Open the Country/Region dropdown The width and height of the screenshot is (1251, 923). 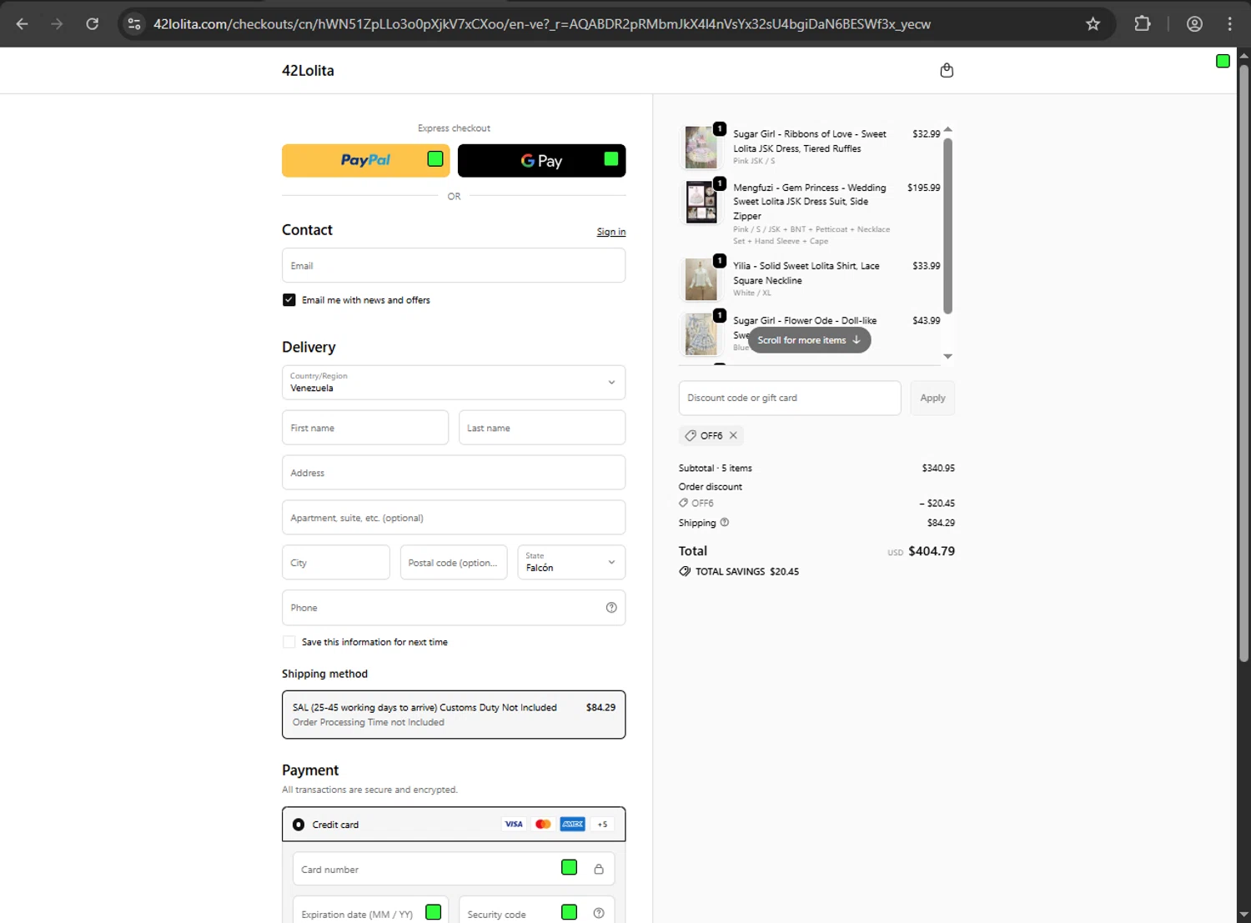[454, 383]
